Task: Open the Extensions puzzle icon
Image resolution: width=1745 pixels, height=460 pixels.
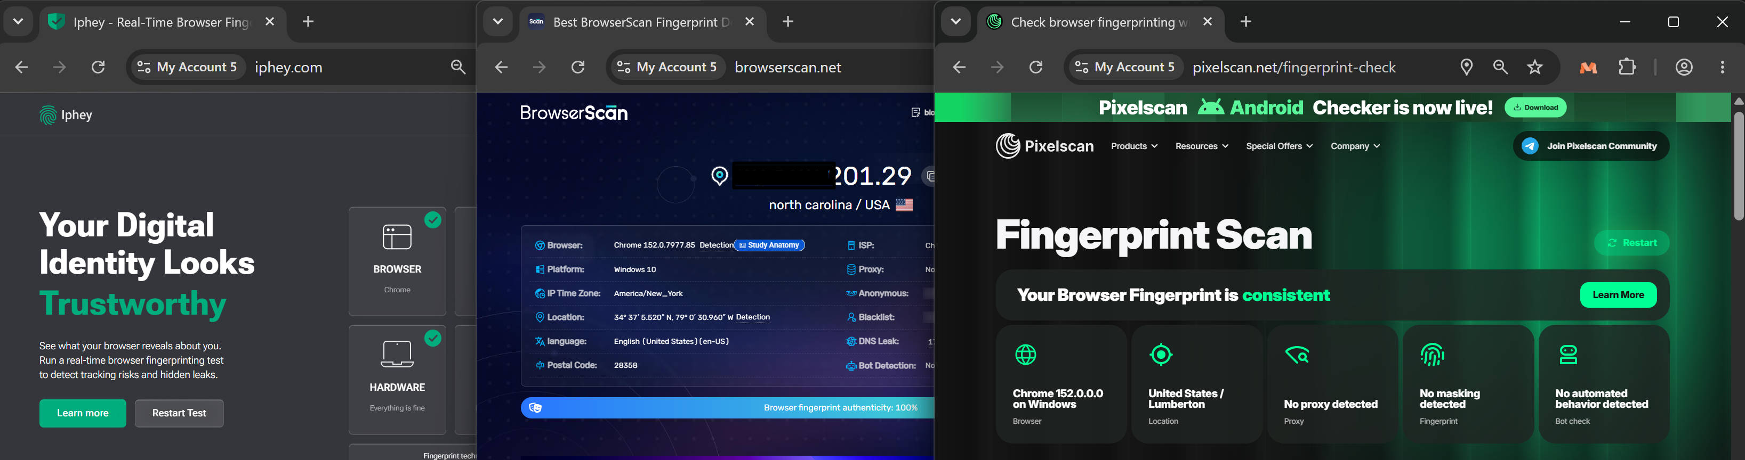Action: coord(1627,67)
